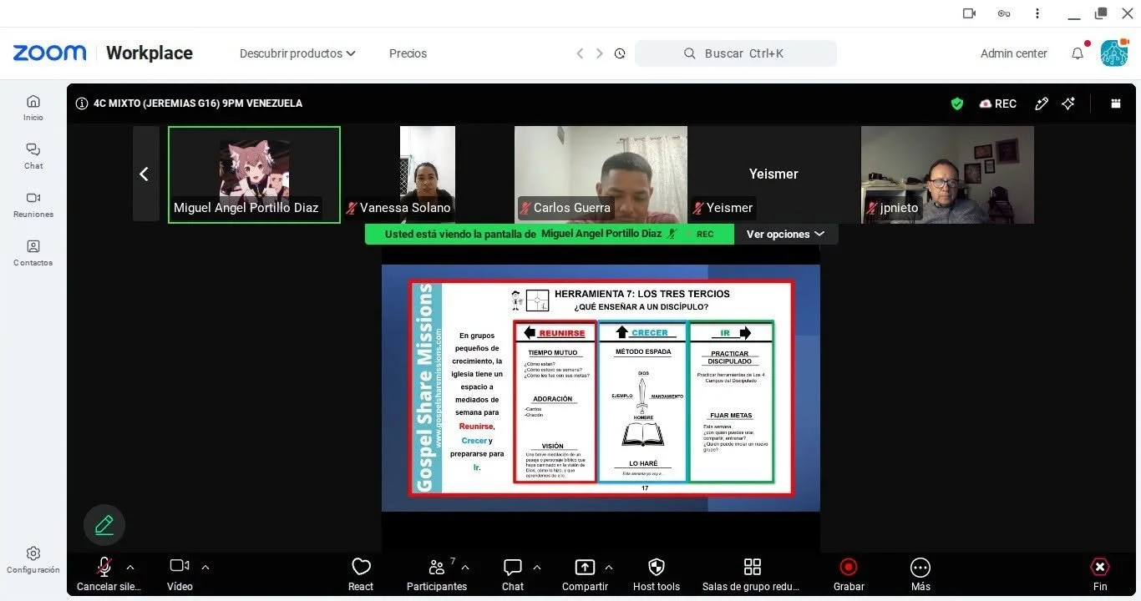Screen dimensions: 1141x601
Task: Open the Ver opciones dropdown
Action: click(785, 235)
